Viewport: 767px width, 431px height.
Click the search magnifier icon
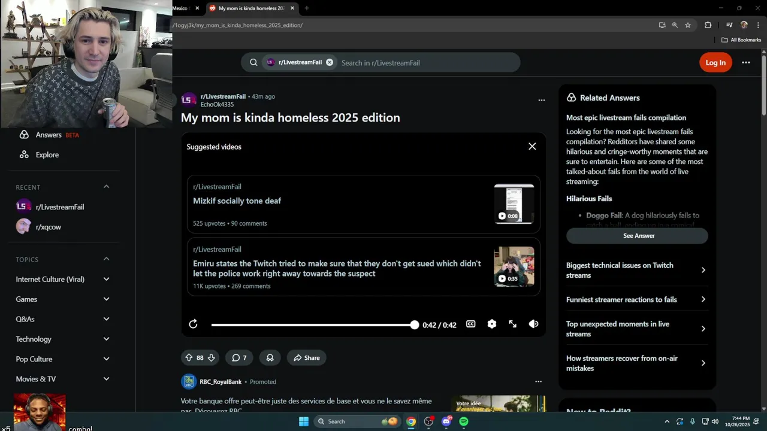[x=253, y=62]
